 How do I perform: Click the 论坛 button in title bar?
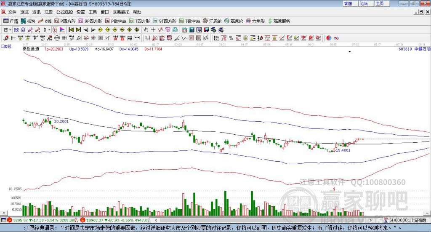point(366,3)
